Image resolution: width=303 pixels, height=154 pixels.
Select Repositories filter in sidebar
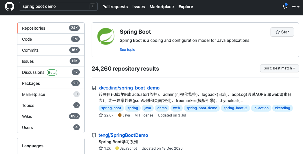click(x=51, y=28)
